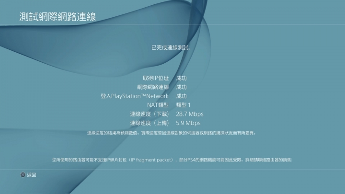
Task: Click the speed estimate disclaimer note
Action: tap(172, 133)
